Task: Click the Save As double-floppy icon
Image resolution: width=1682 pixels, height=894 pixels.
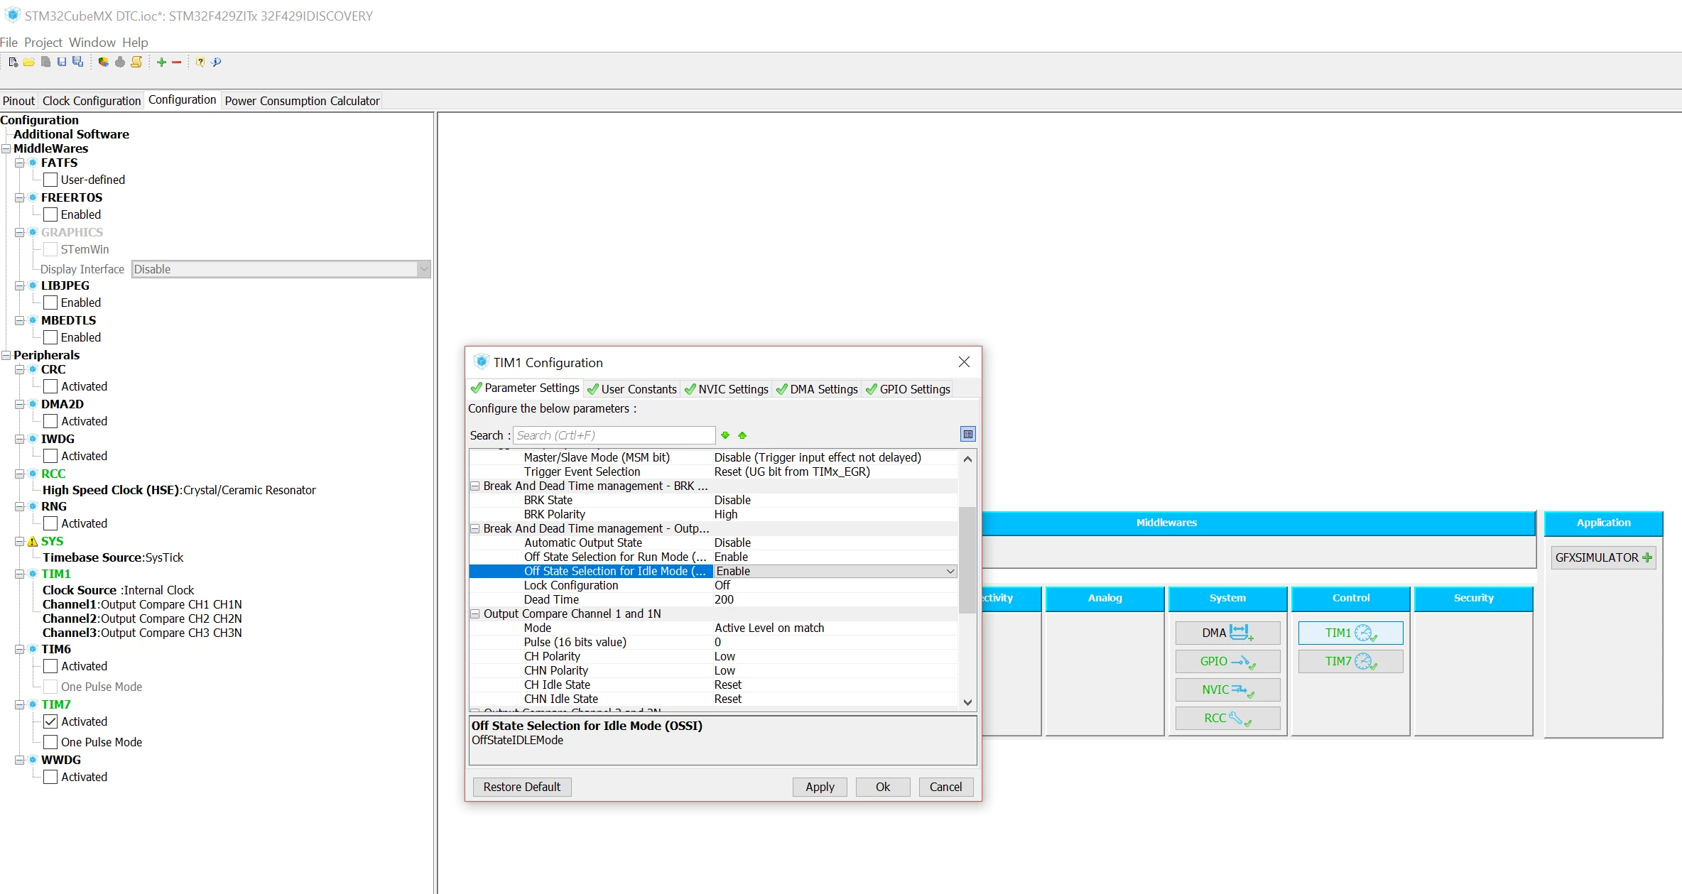Action: coord(78,62)
